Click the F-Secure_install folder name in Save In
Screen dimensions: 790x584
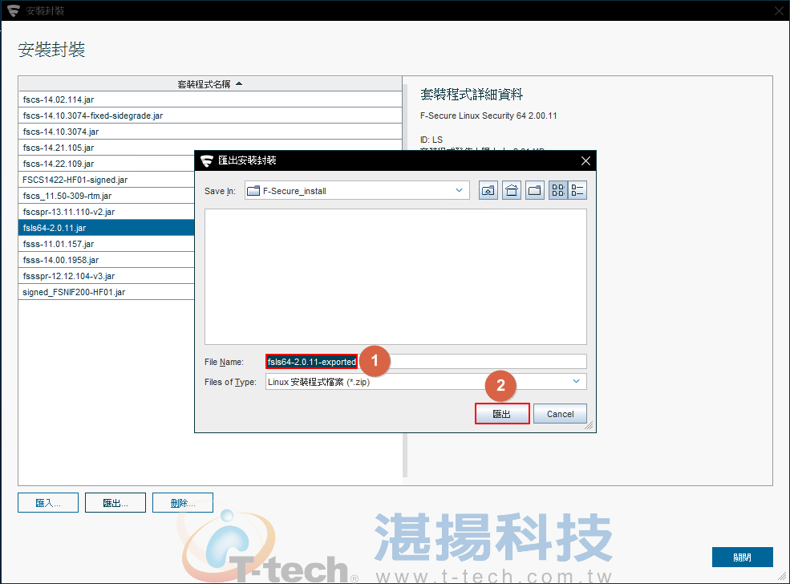tap(294, 191)
